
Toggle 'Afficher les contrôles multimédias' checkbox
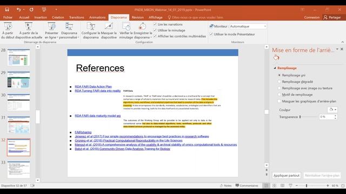155,36
